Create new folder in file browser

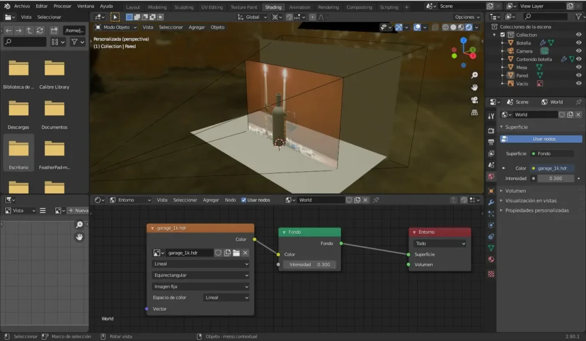[54, 31]
